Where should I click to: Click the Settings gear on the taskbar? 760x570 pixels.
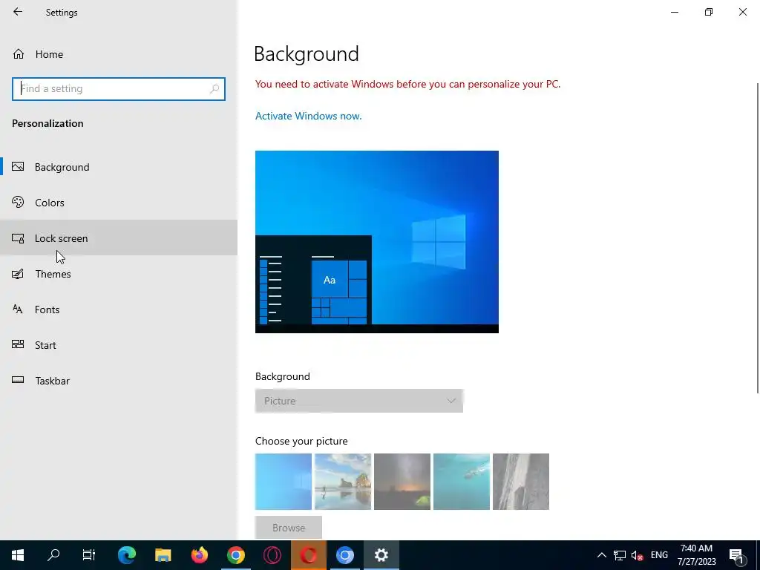(381, 555)
